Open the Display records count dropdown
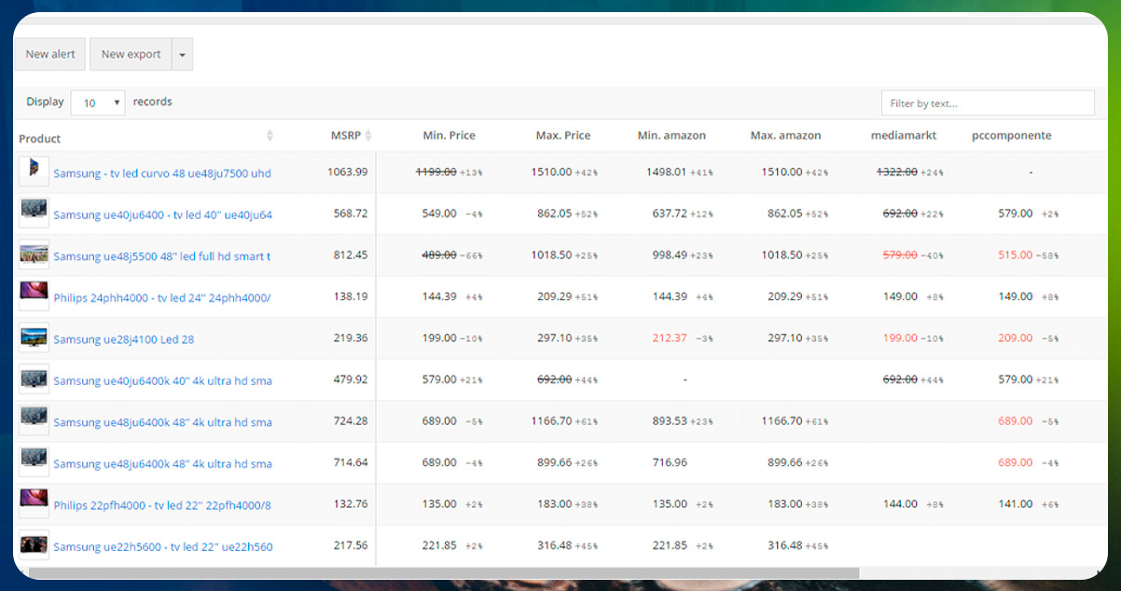The height and width of the screenshot is (591, 1121). coord(98,103)
